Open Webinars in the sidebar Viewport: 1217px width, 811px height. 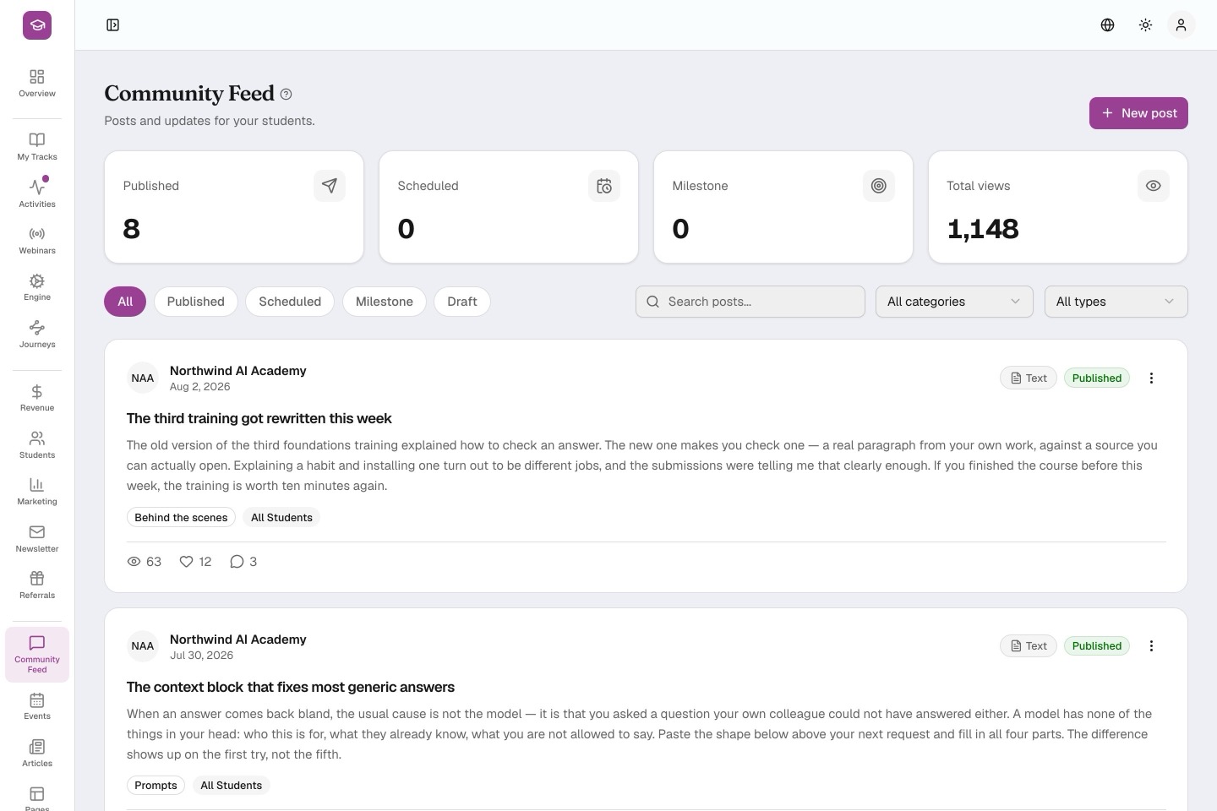(x=37, y=241)
